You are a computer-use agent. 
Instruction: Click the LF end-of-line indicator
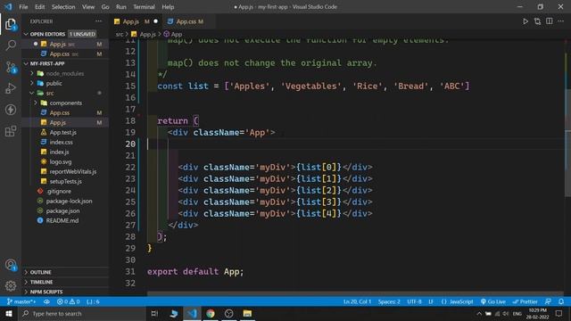[431, 301]
